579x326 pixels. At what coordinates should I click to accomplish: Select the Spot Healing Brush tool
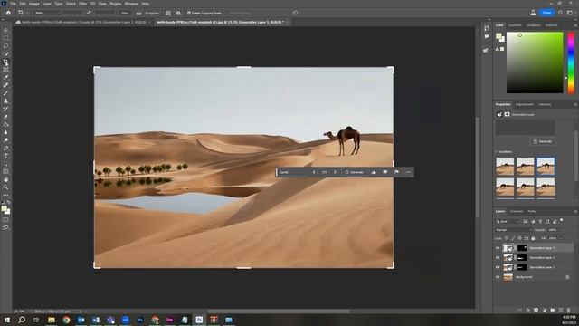click(5, 85)
